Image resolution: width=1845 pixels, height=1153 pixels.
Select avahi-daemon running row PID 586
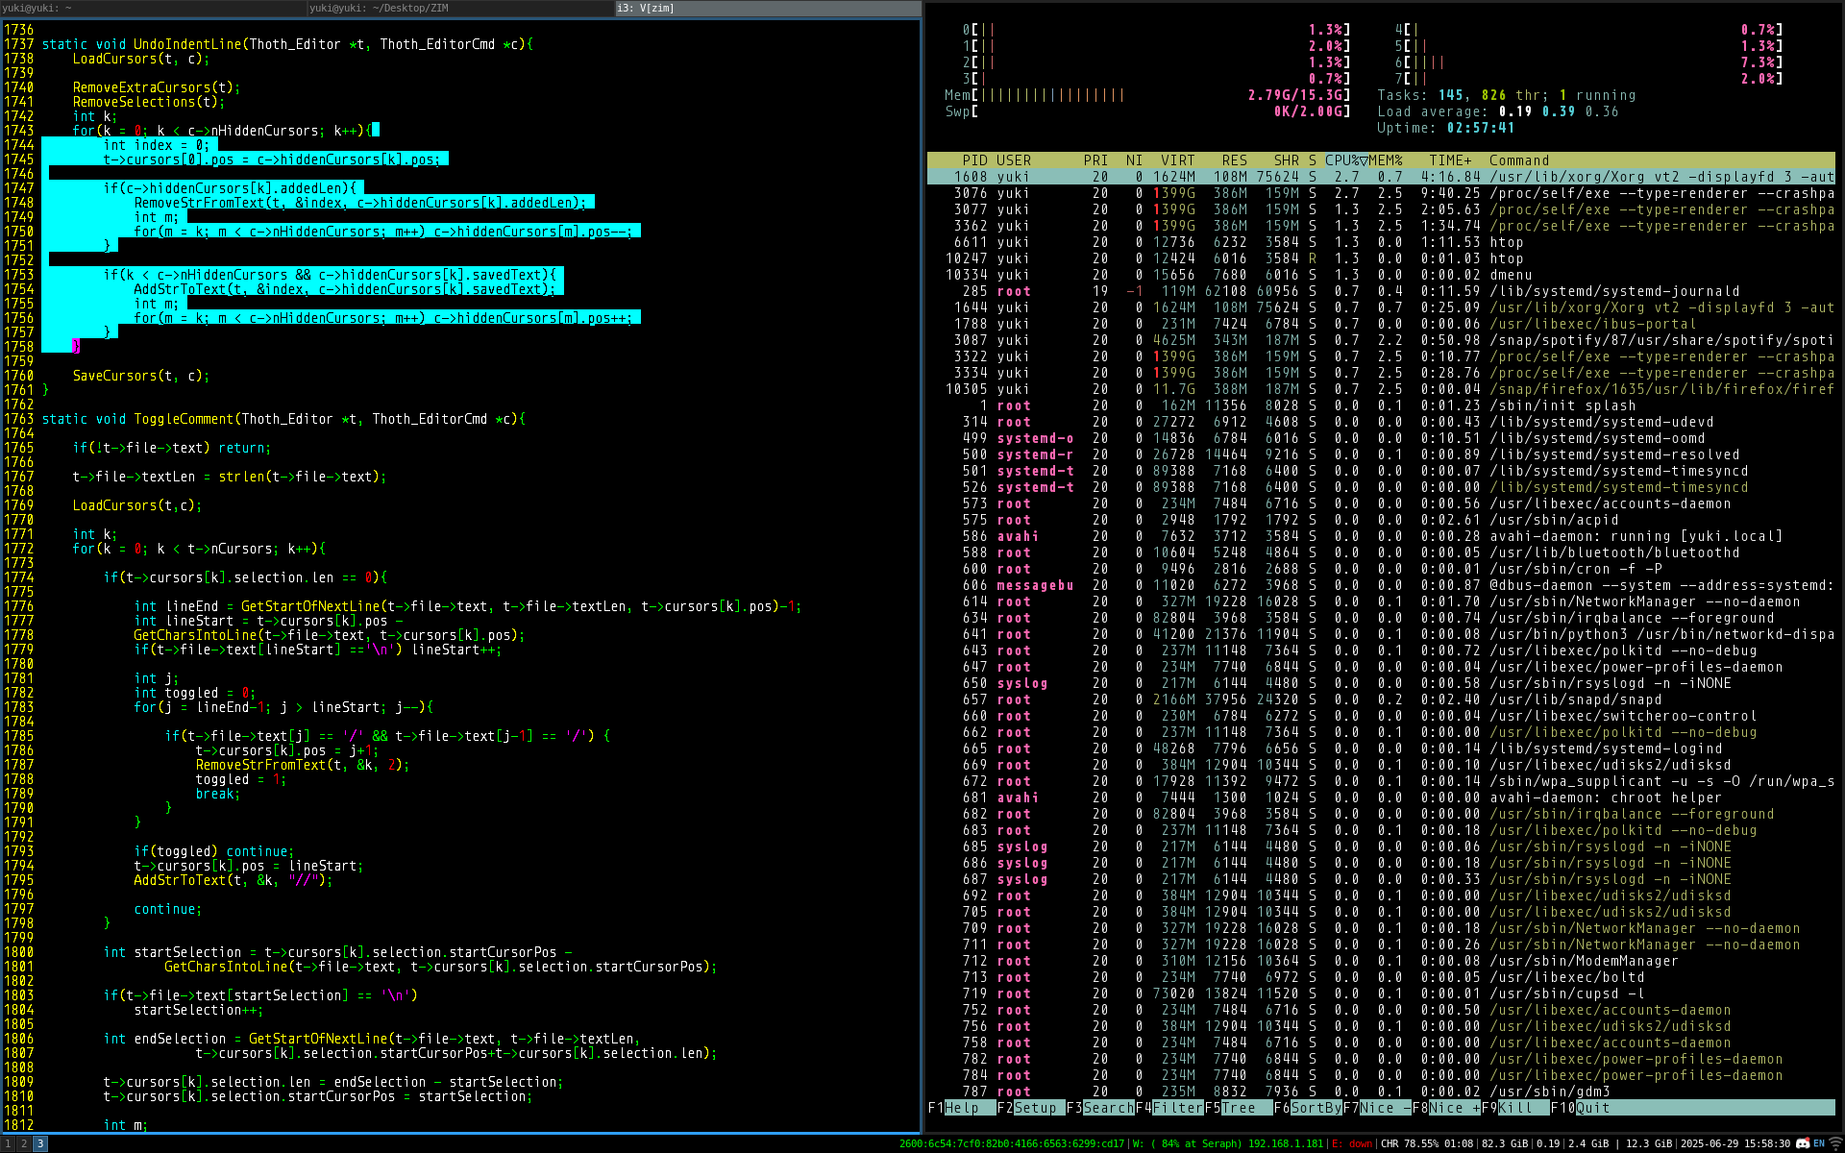click(x=1381, y=536)
